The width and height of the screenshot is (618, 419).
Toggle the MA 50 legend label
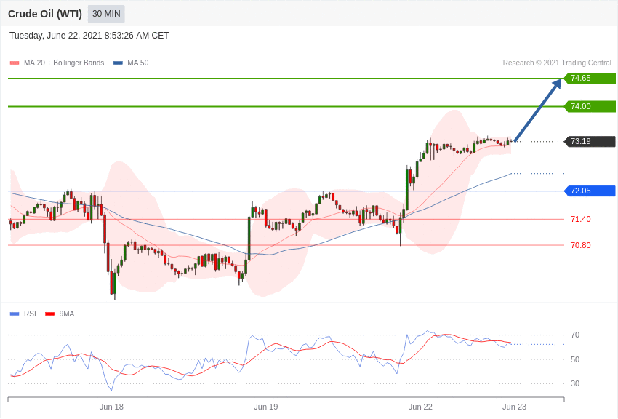coord(138,63)
